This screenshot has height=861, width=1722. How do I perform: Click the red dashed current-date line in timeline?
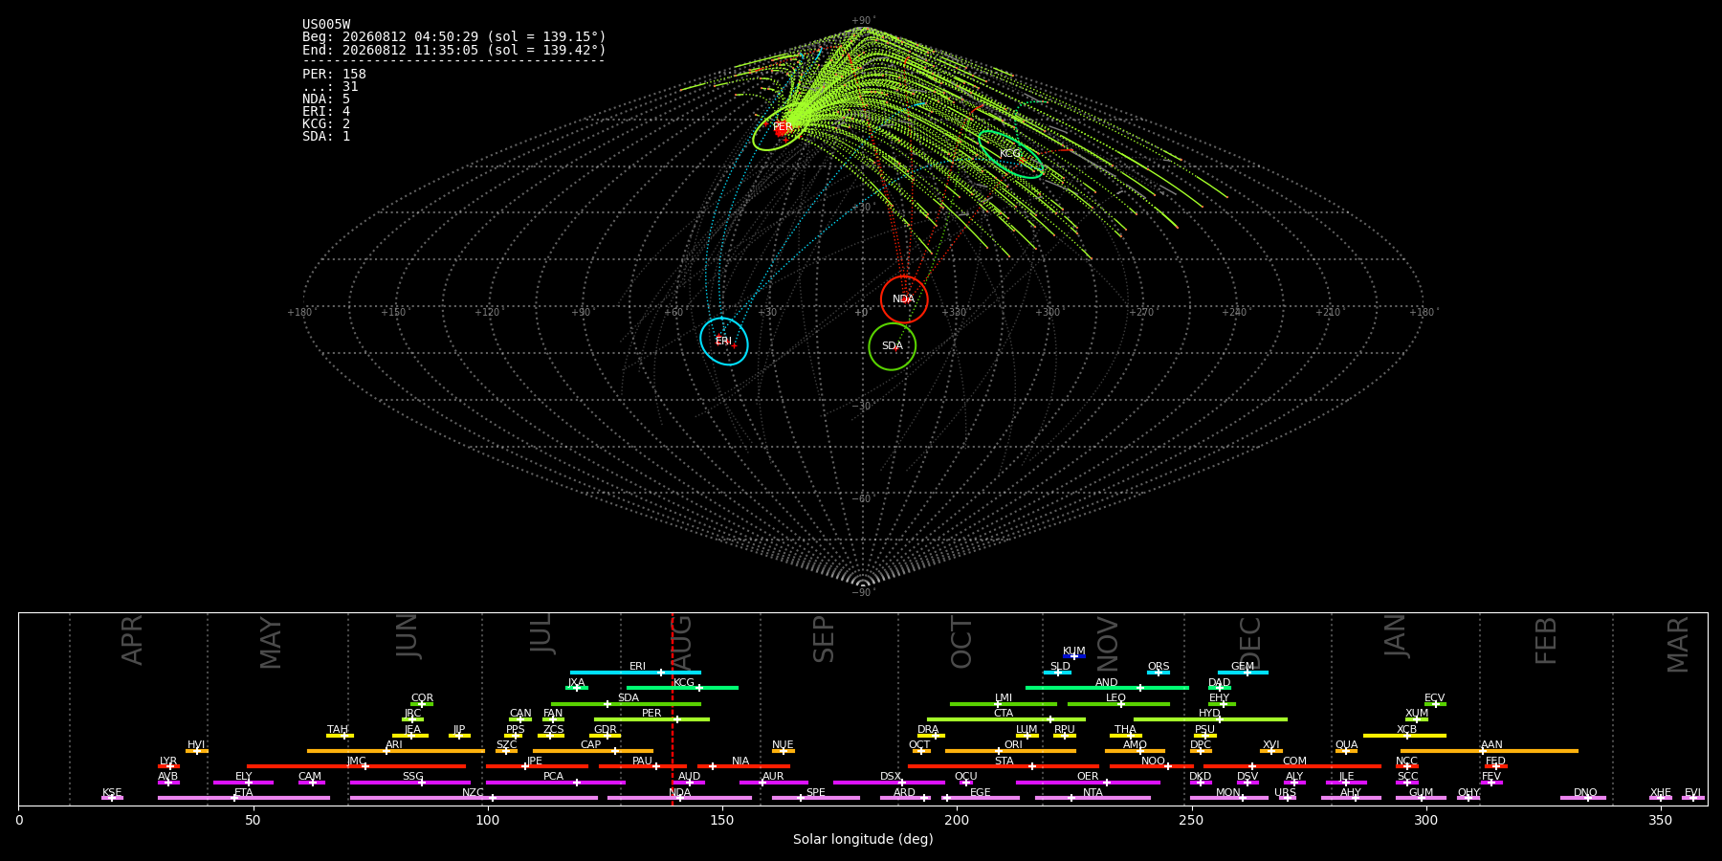(673, 709)
